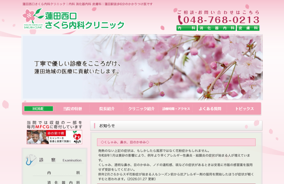Open 消化器内科 link in the sidebar
The height and width of the screenshot is (184, 284).
(x=64, y=182)
